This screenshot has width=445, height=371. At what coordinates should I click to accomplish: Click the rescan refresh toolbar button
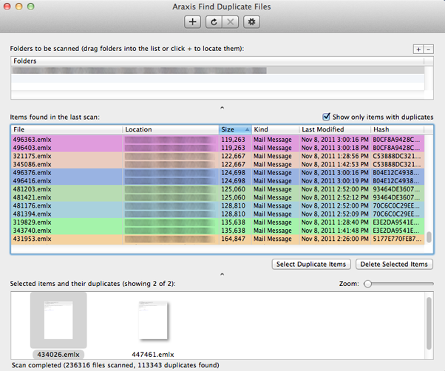pyautogui.click(x=214, y=22)
